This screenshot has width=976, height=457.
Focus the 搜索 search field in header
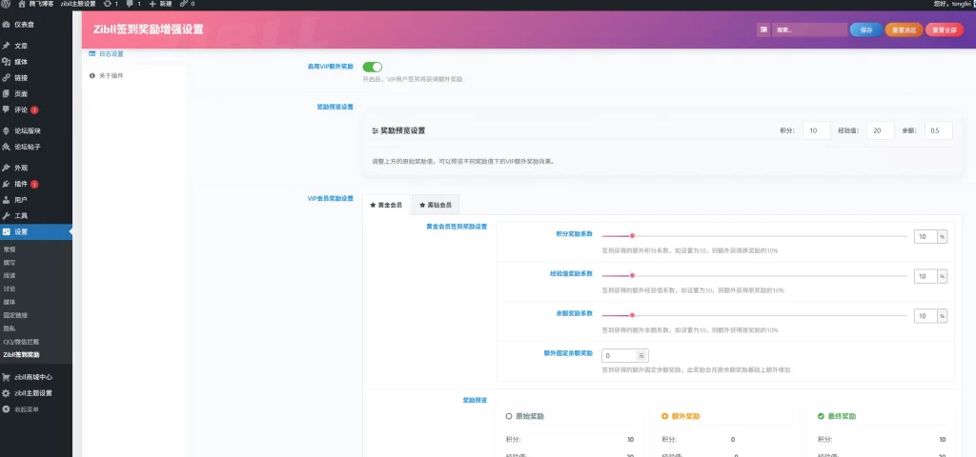tap(810, 30)
